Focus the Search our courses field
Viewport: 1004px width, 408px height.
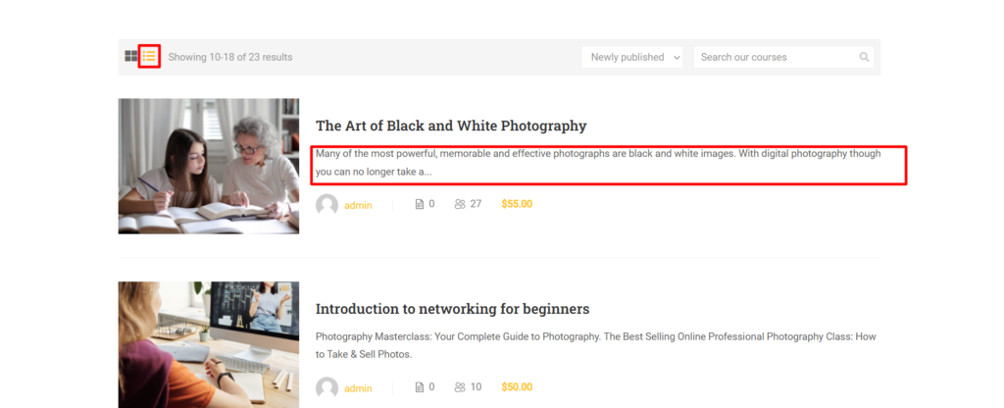(777, 57)
